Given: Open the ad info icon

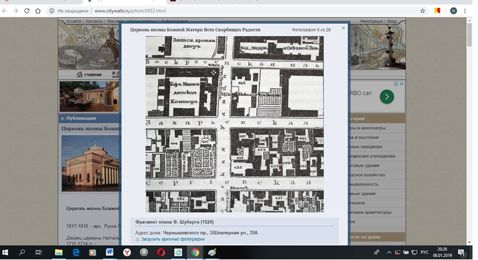Looking at the screenshot, I should point(396,84).
